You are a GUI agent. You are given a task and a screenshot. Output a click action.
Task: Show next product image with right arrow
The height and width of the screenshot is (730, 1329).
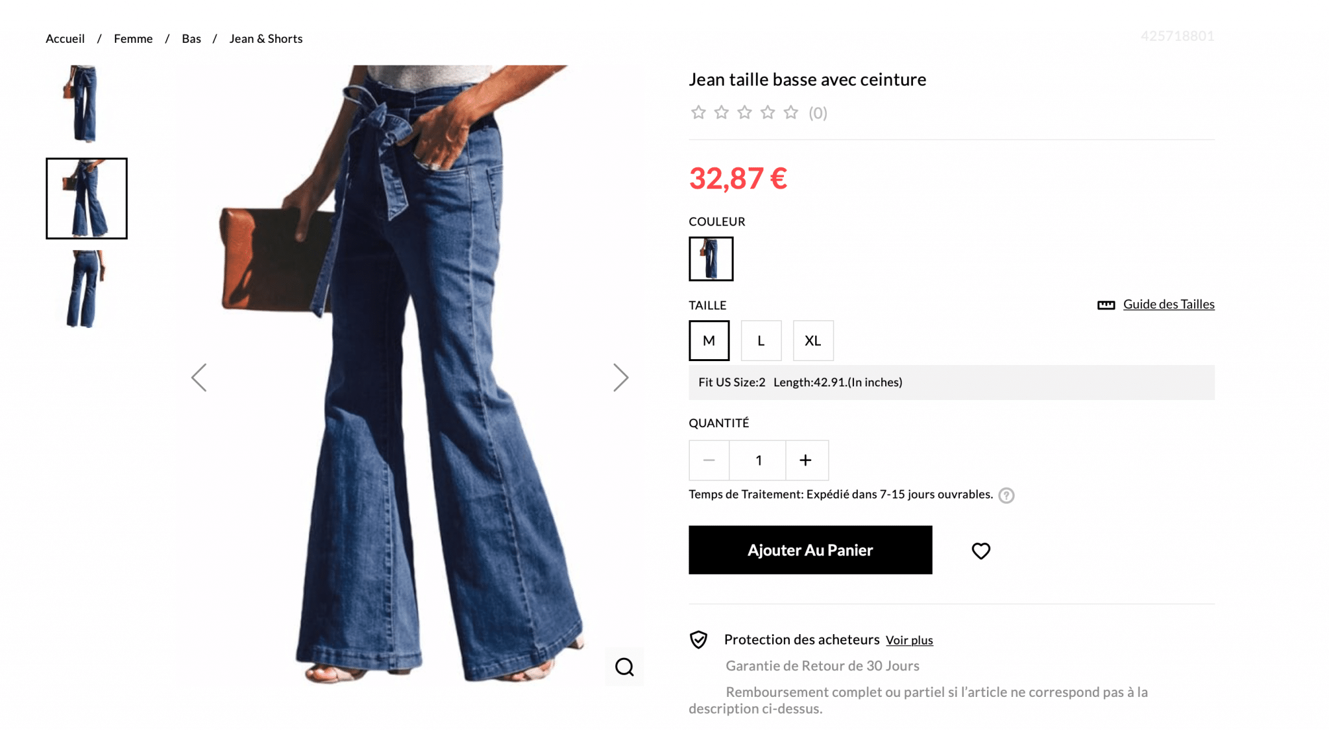click(x=620, y=377)
